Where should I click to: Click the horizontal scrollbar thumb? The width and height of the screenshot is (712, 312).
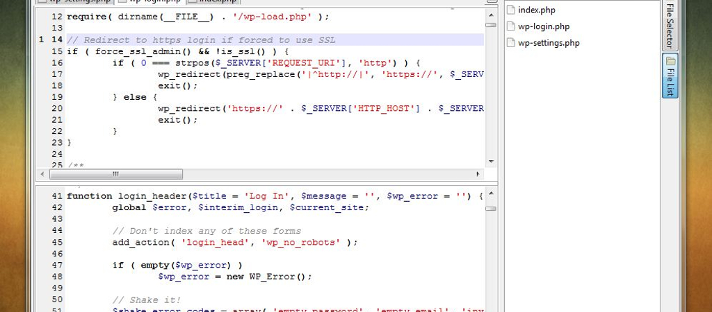click(116, 174)
